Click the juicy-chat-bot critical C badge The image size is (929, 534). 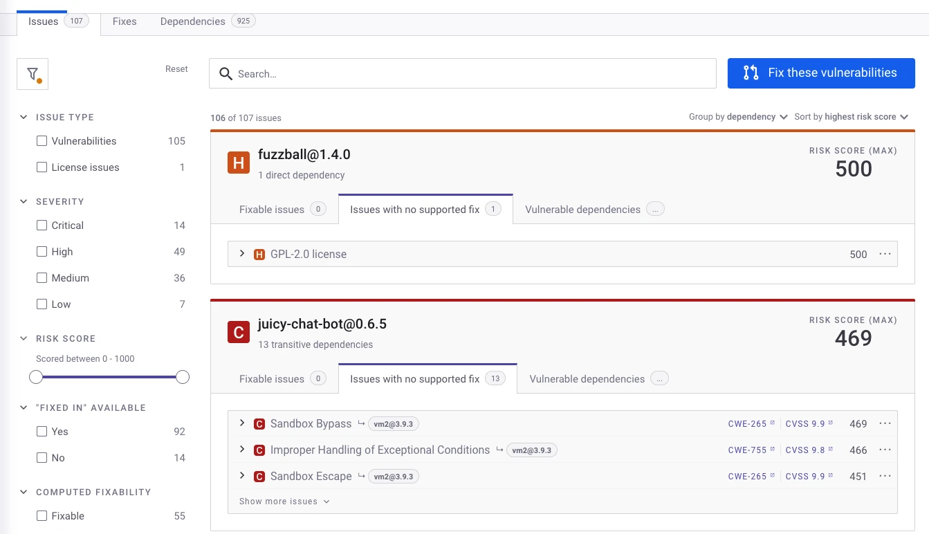[239, 333]
